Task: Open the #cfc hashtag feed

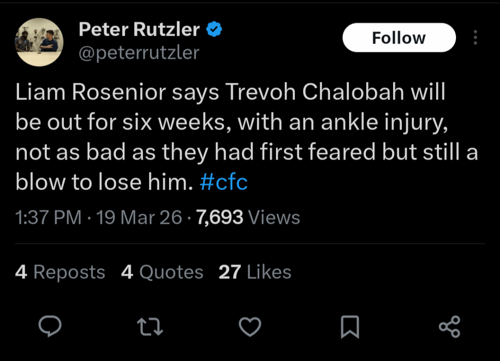Action: [x=223, y=182]
